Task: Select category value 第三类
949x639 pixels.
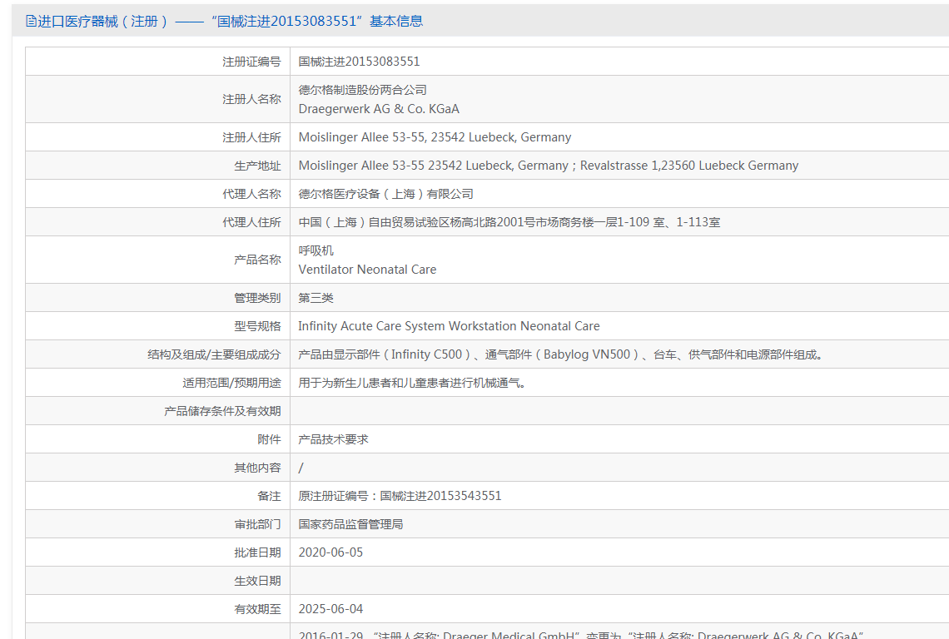Action: click(316, 299)
